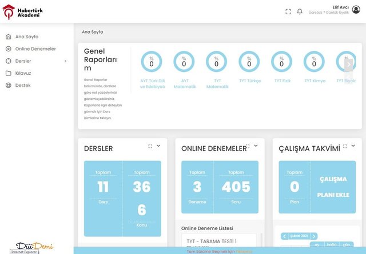Maximize the ÇALIŞMA TAKVİMİ panel

pyautogui.click(x=345, y=146)
